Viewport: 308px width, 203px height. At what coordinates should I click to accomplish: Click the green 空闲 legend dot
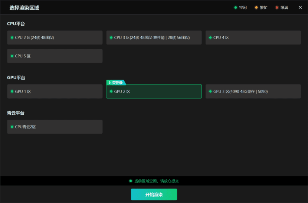(x=236, y=7)
